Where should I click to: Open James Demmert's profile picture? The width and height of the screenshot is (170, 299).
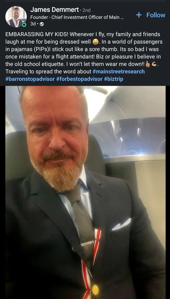[16, 16]
